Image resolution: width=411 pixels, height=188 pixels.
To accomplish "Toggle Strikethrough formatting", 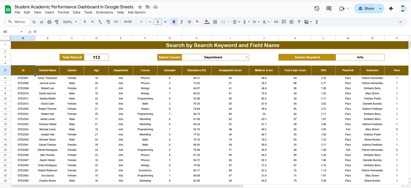I will coord(189,22).
